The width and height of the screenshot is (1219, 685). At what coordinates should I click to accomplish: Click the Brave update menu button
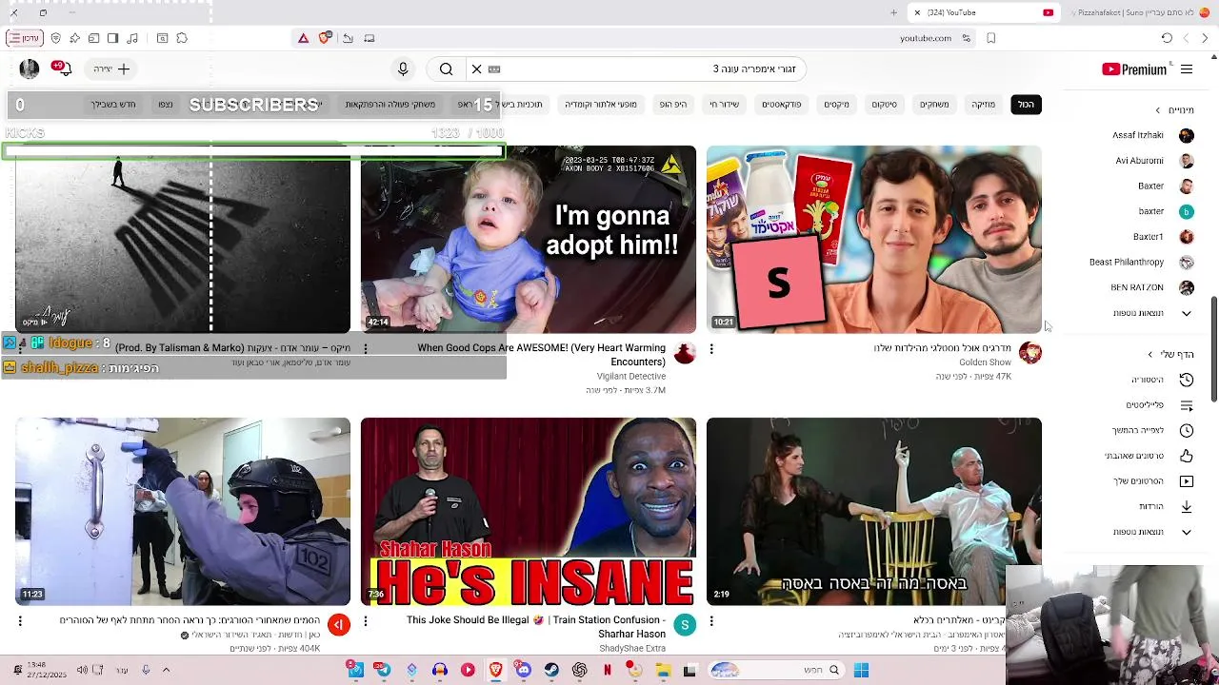tap(24, 38)
